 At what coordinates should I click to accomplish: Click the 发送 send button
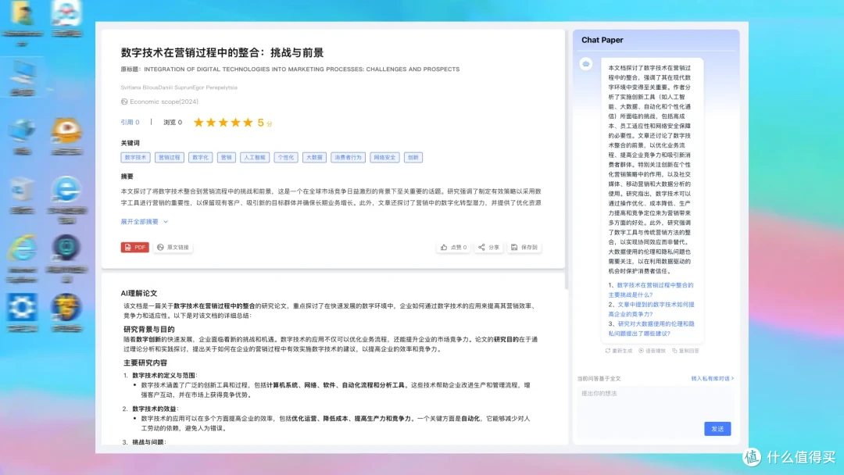click(717, 429)
